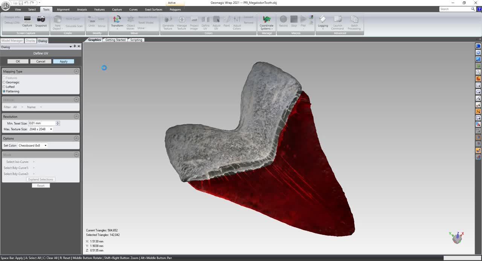Open the Max. Texture Size dropdown
This screenshot has height=261, width=482.
pyautogui.click(x=51, y=129)
